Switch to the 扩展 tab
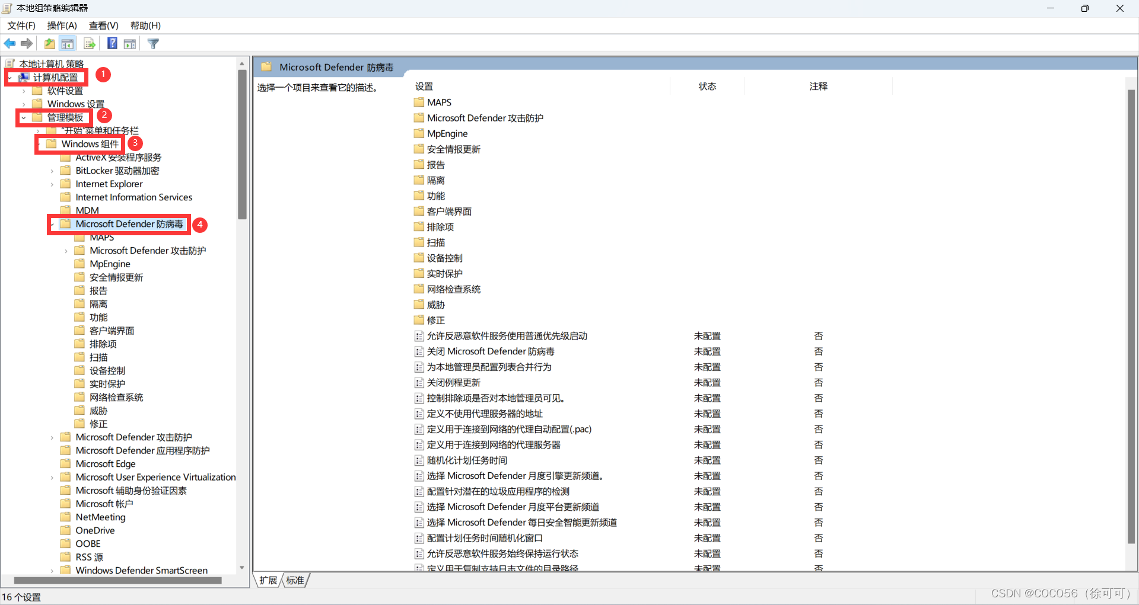Viewport: 1139px width, 605px height. click(x=268, y=580)
